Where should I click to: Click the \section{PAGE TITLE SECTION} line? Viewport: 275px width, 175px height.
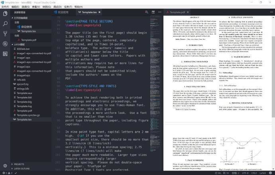pos(89,21)
